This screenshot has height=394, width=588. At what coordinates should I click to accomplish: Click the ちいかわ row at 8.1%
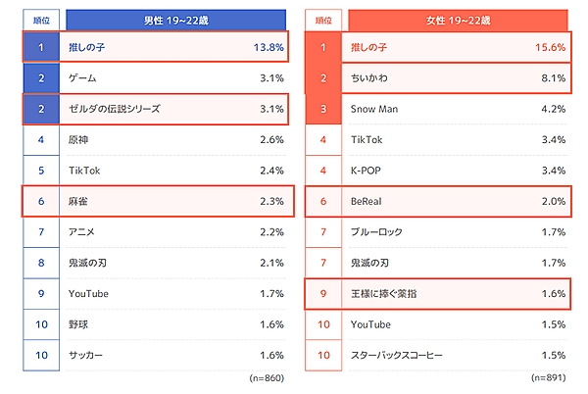click(x=458, y=77)
